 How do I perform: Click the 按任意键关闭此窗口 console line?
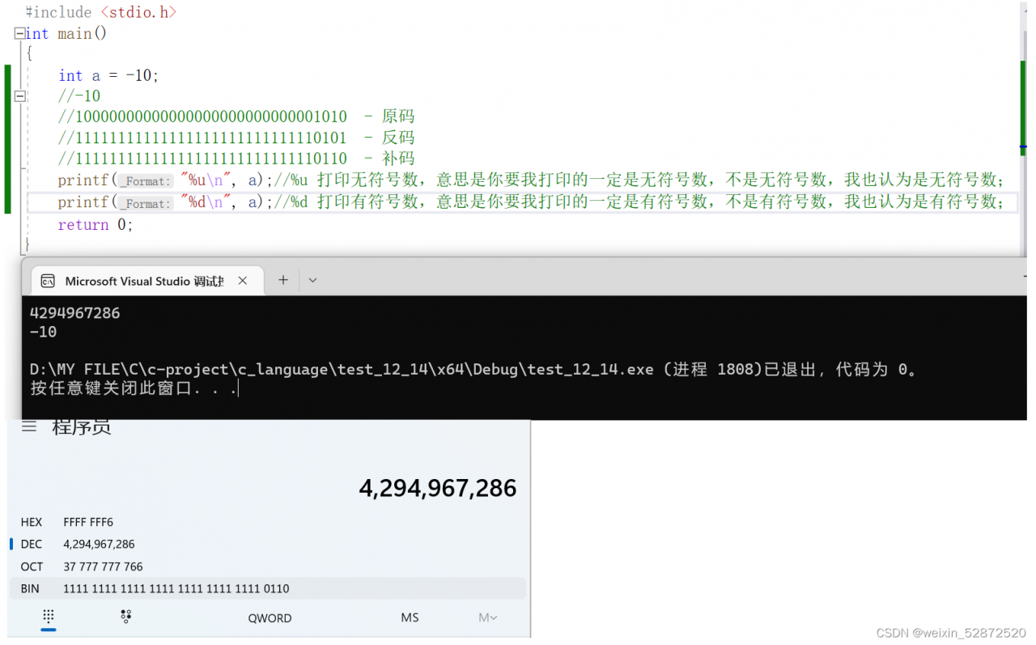pos(134,388)
